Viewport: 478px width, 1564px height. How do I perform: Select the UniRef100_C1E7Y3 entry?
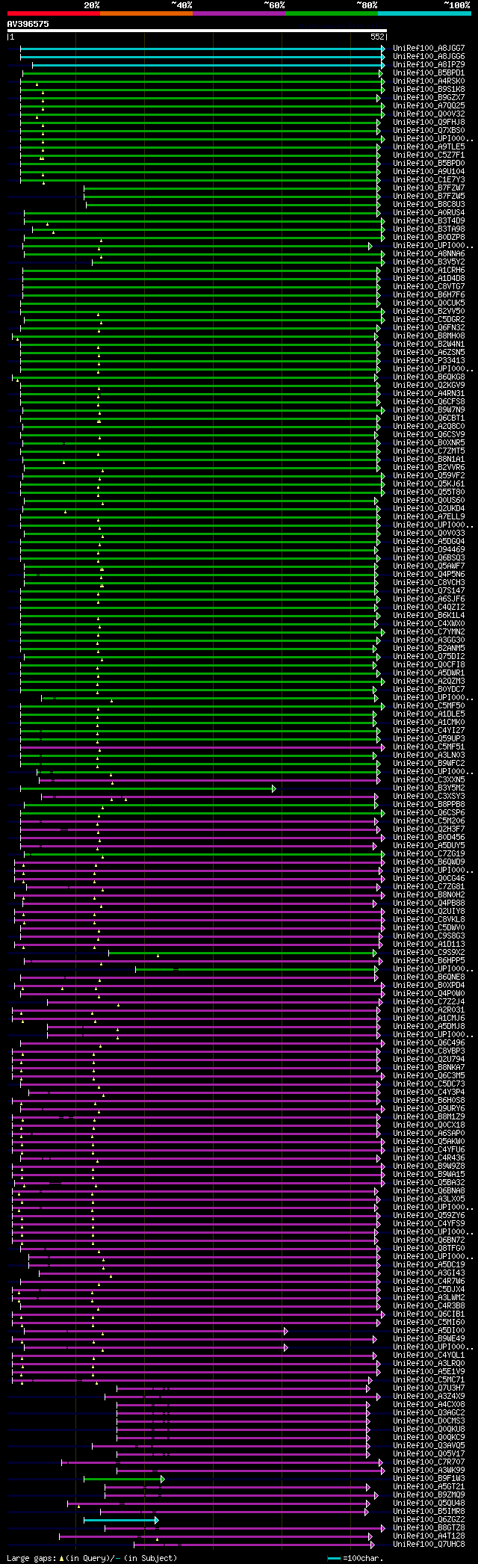[x=429, y=180]
